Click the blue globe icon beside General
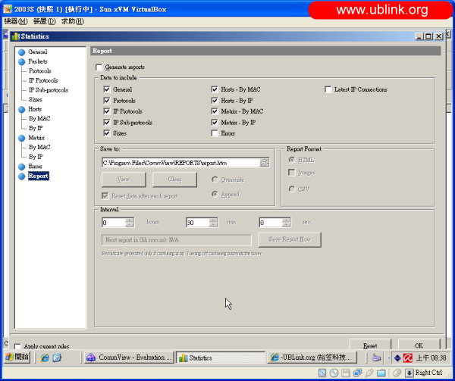Image resolution: width=455 pixels, height=381 pixels. click(x=21, y=52)
